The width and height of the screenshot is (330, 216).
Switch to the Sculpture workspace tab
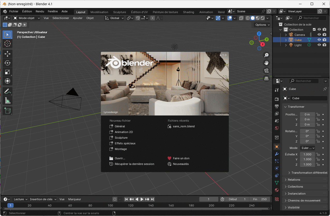click(x=119, y=12)
